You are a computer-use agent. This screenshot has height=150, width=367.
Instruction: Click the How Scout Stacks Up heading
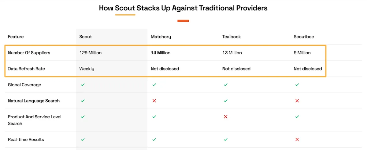tap(183, 8)
